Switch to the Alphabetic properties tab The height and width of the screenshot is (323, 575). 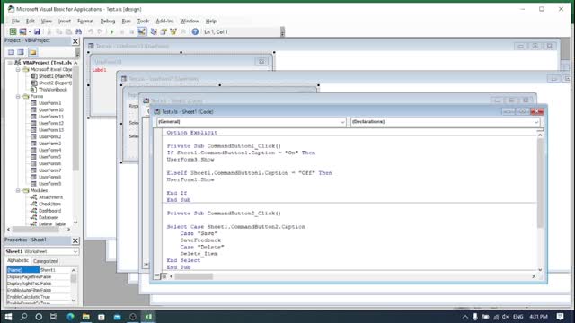coord(18,260)
